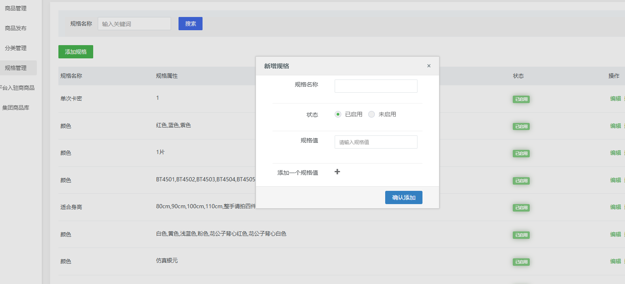
Task: Focus the 请输入规格值 input field
Action: 376,142
